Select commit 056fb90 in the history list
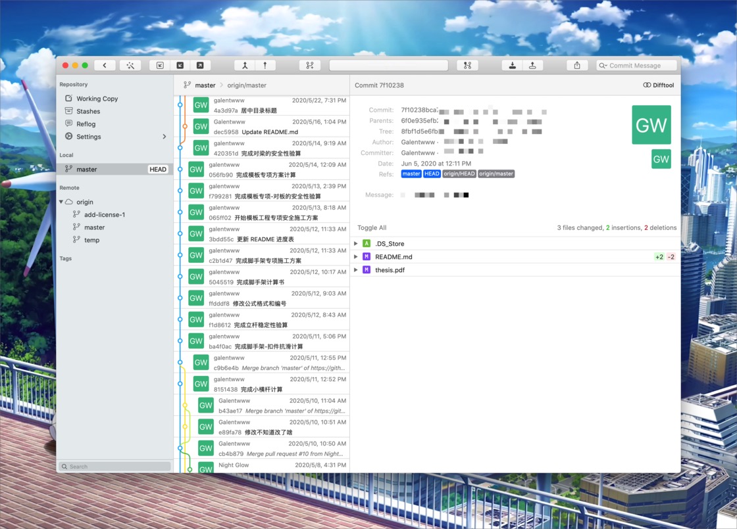Image resolution: width=737 pixels, height=529 pixels. (262, 170)
